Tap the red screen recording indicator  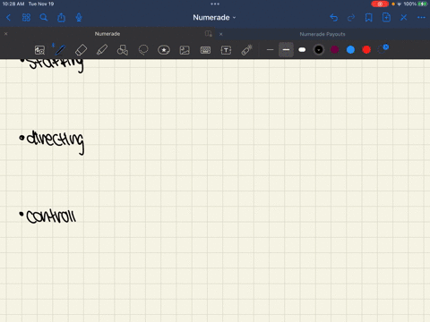tap(380, 4)
